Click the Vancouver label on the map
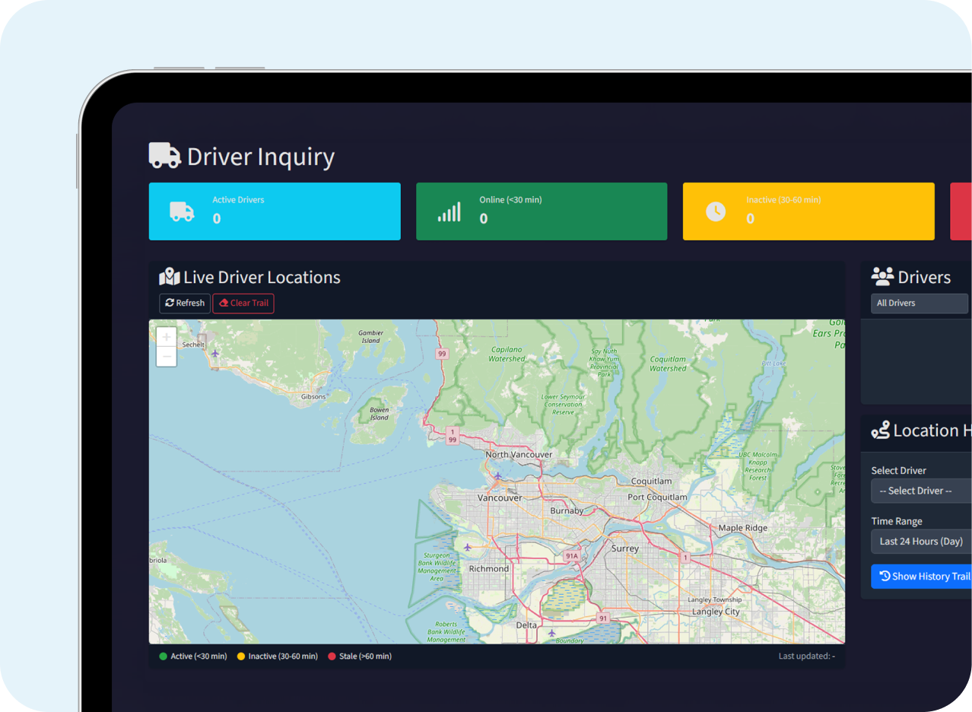This screenshot has height=712, width=972. point(500,497)
